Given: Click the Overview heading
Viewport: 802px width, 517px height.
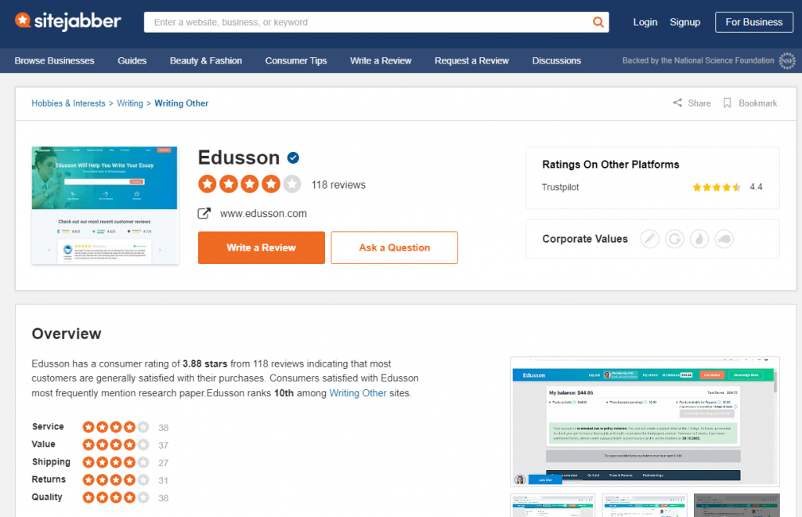Looking at the screenshot, I should click(67, 334).
